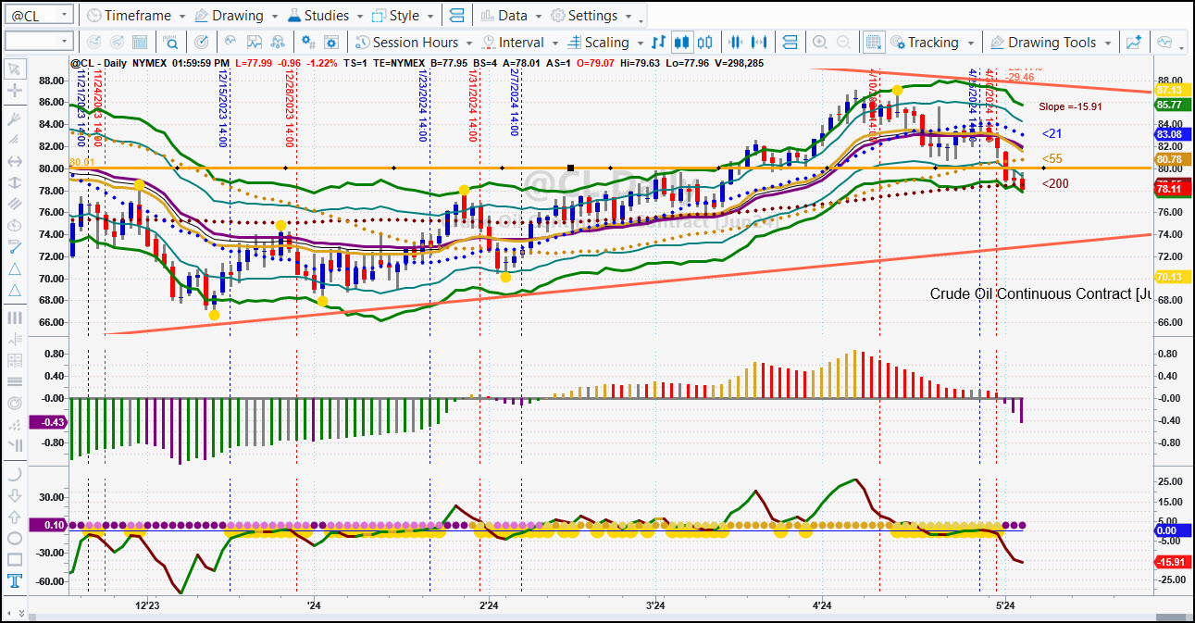Click stacked panes icon in top toolbar

(456, 16)
